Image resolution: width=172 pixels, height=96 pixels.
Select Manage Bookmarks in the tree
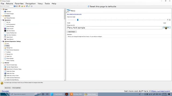coord(11,18)
